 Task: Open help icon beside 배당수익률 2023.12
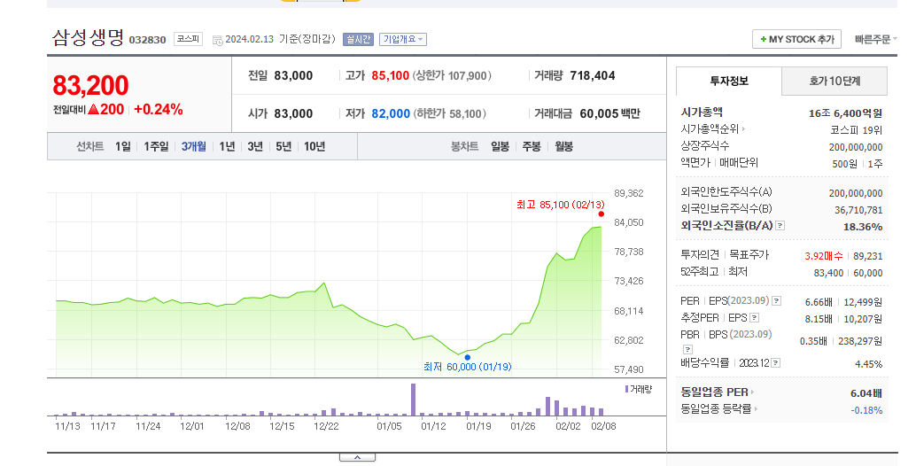(775, 363)
